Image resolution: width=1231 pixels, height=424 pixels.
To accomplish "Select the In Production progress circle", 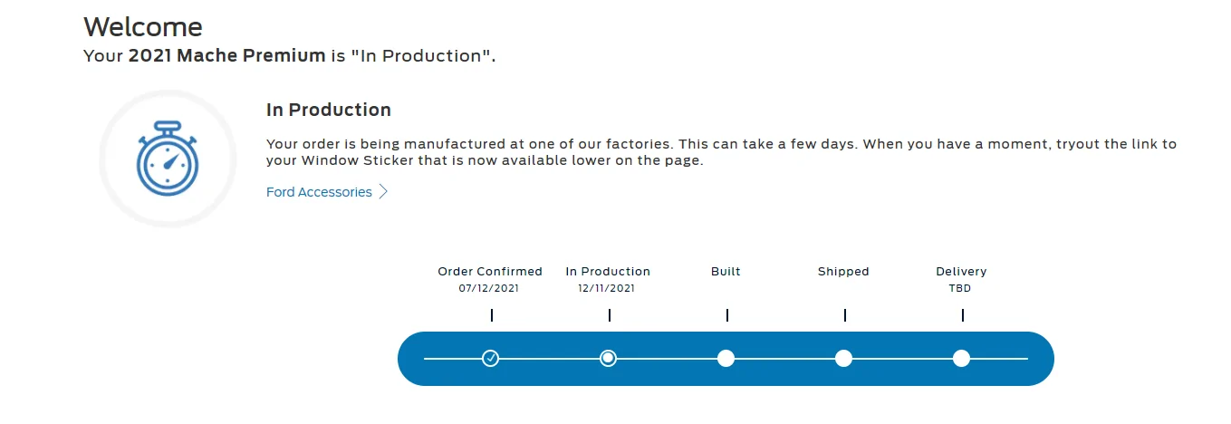I will (x=609, y=358).
